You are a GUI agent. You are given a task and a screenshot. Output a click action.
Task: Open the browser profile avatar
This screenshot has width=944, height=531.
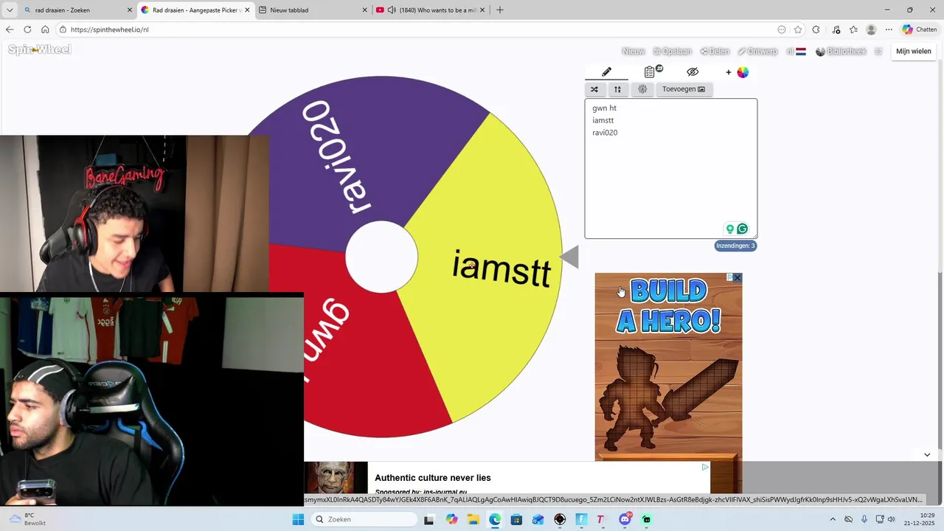click(x=871, y=29)
